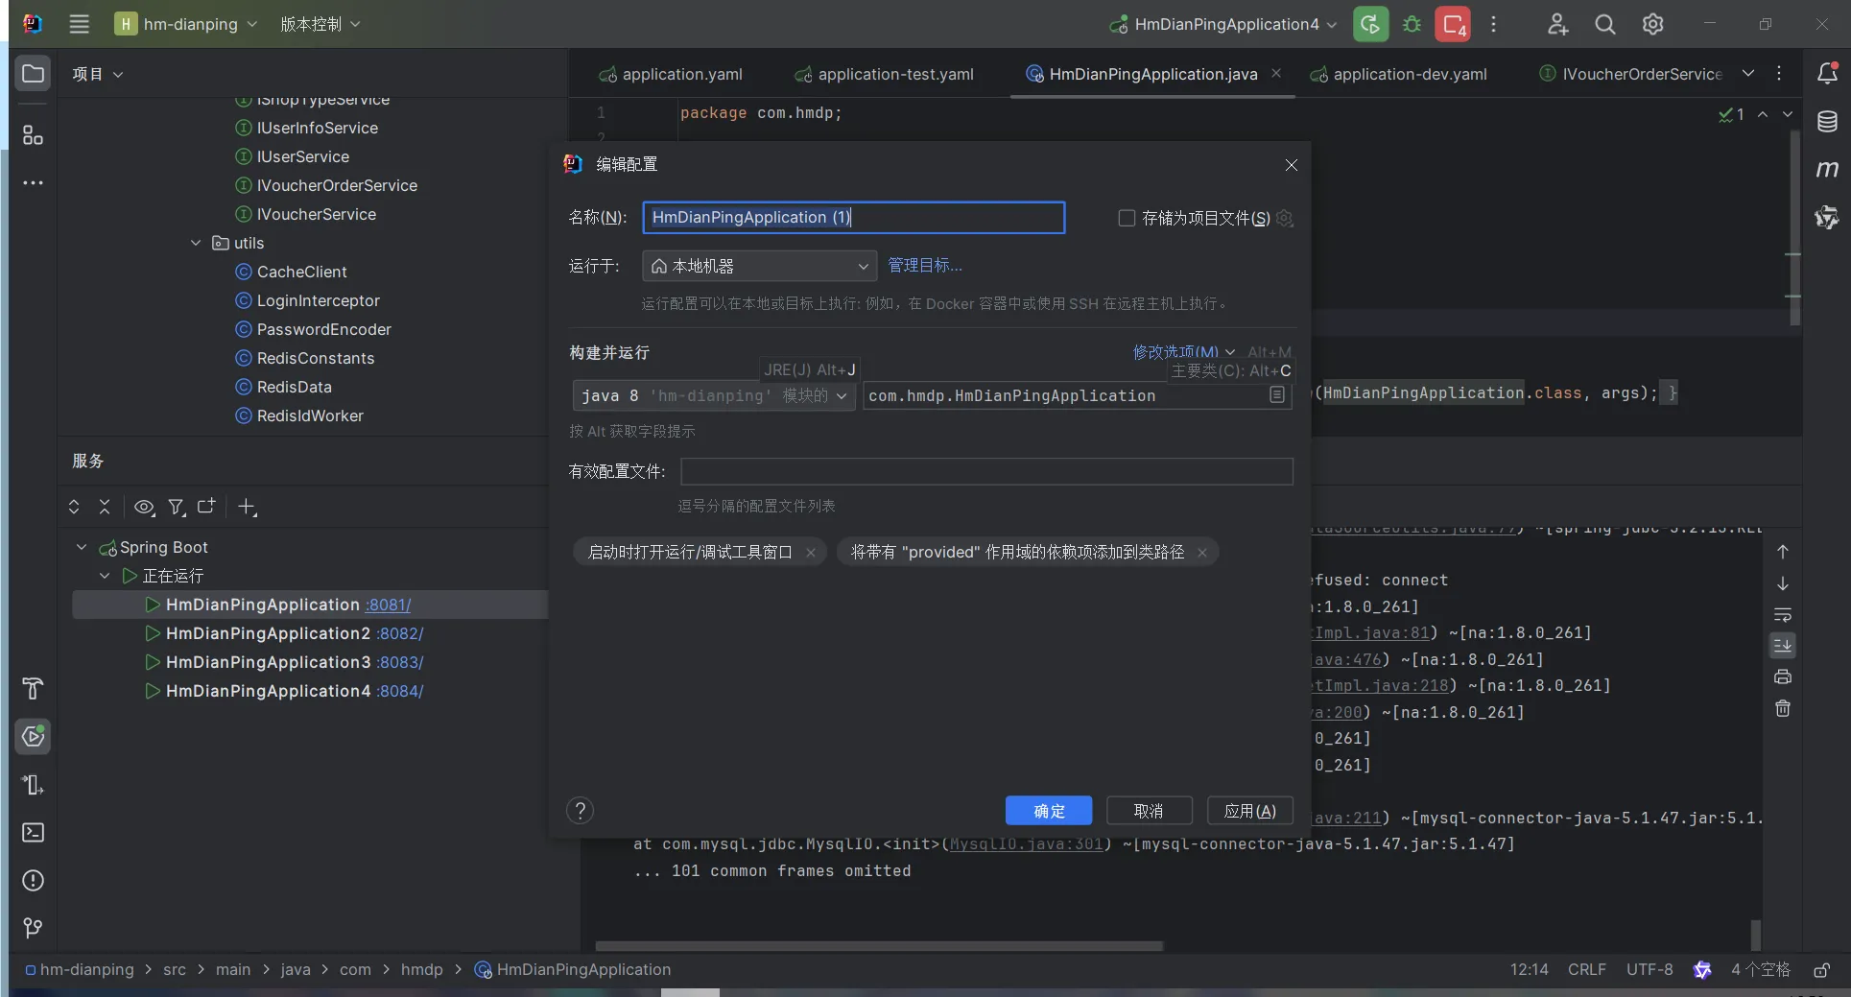The width and height of the screenshot is (1851, 997).
Task: Click the configuration name field
Action: tap(853, 218)
